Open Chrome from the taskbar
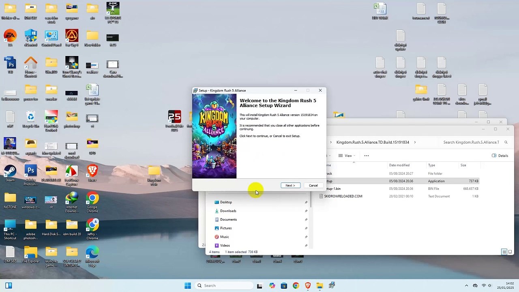Screen dimensions: 519x292 click(296, 286)
